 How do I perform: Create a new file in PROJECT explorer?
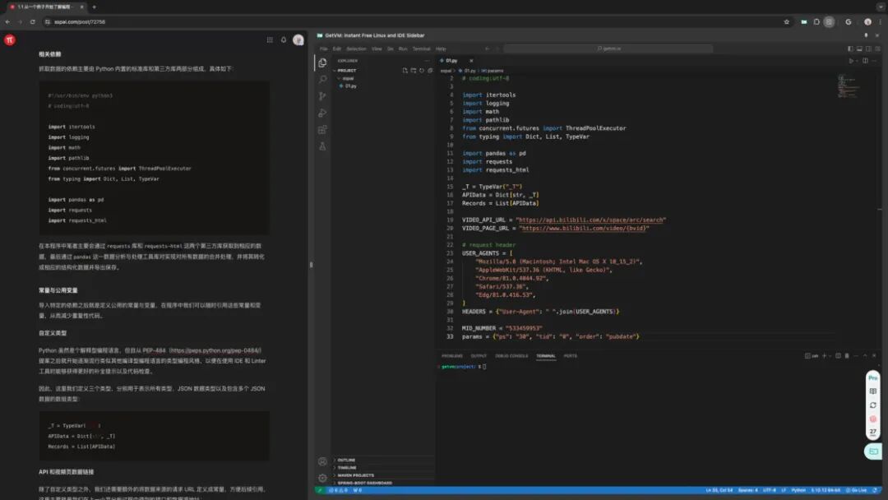click(x=405, y=71)
